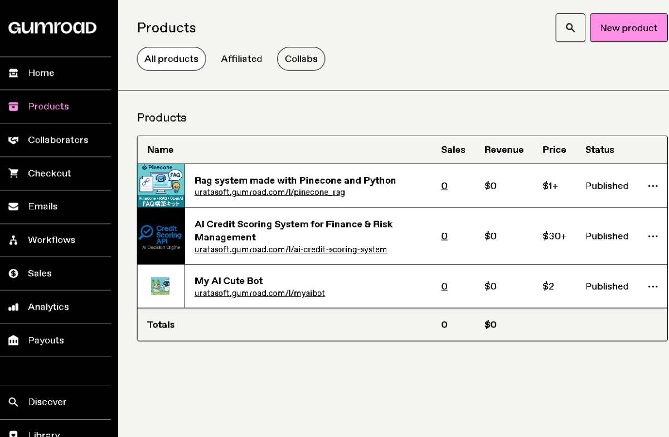This screenshot has width=669, height=437.
Task: Open the Pinecone Rag product thumbnail
Action: pos(161,186)
